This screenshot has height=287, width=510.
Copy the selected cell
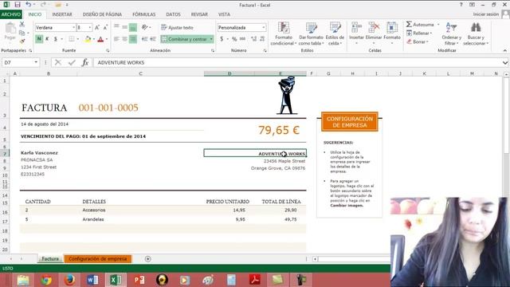point(22,33)
